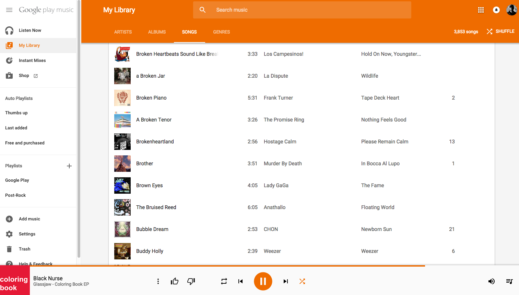Click album 'The Fame'

373,185
